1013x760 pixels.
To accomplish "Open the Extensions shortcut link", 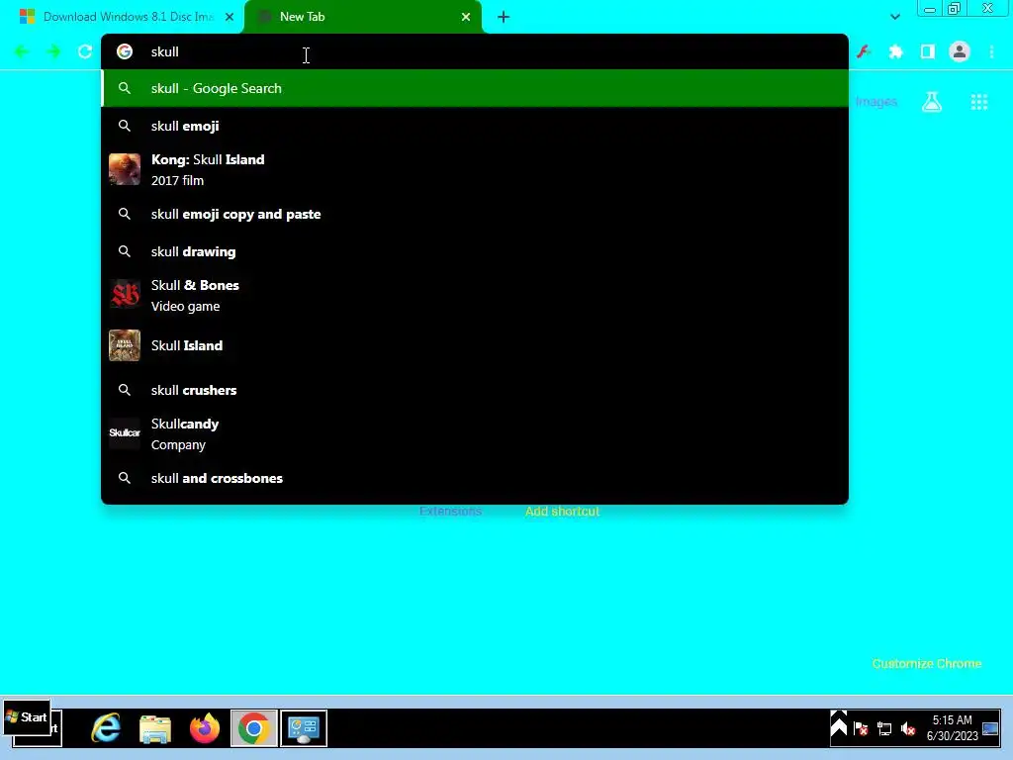I will (x=450, y=512).
